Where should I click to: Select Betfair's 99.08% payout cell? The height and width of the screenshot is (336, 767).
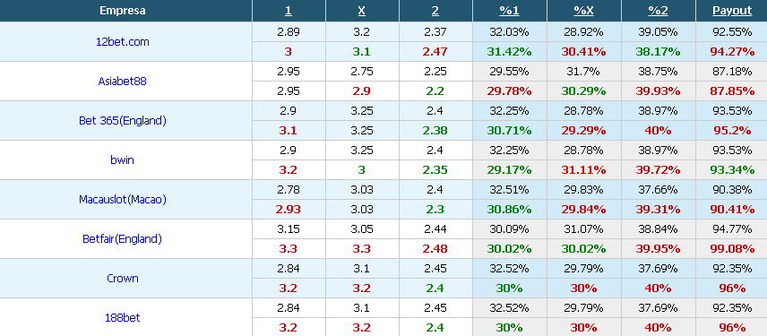[732, 249]
